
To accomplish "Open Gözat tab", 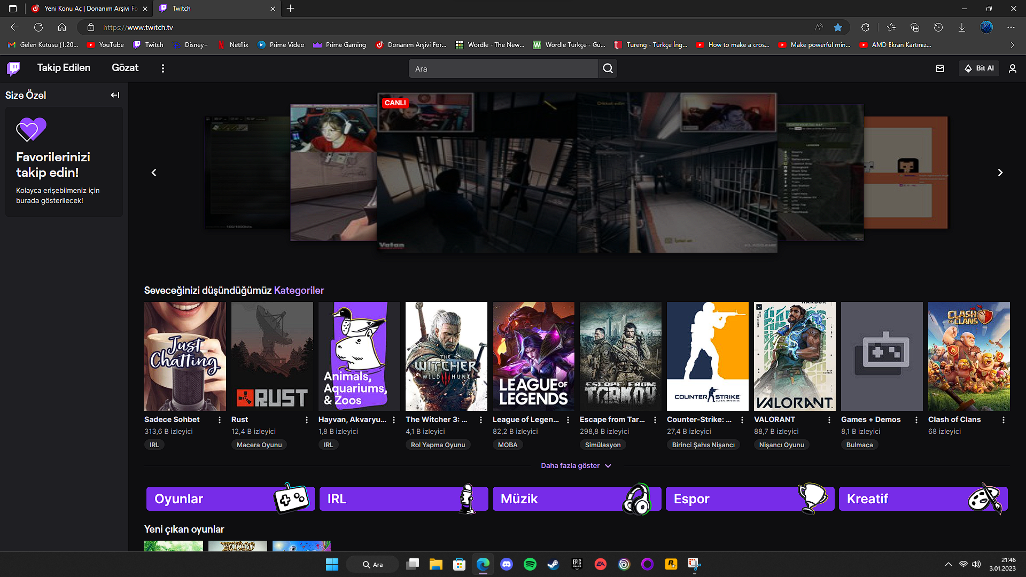I will click(125, 68).
